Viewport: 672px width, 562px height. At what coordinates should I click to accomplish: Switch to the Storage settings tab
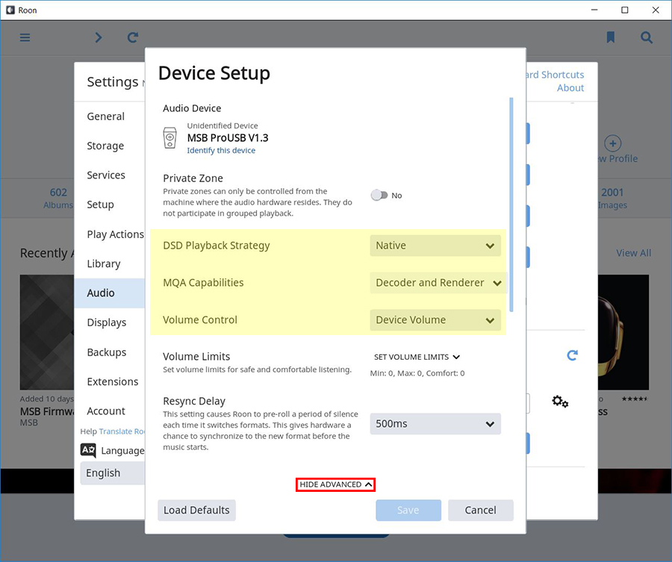pyautogui.click(x=105, y=146)
